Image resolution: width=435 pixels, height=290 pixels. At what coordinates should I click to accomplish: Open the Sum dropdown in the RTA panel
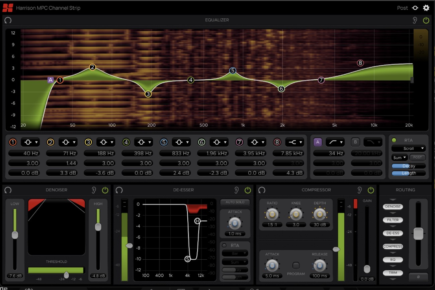pyautogui.click(x=399, y=157)
